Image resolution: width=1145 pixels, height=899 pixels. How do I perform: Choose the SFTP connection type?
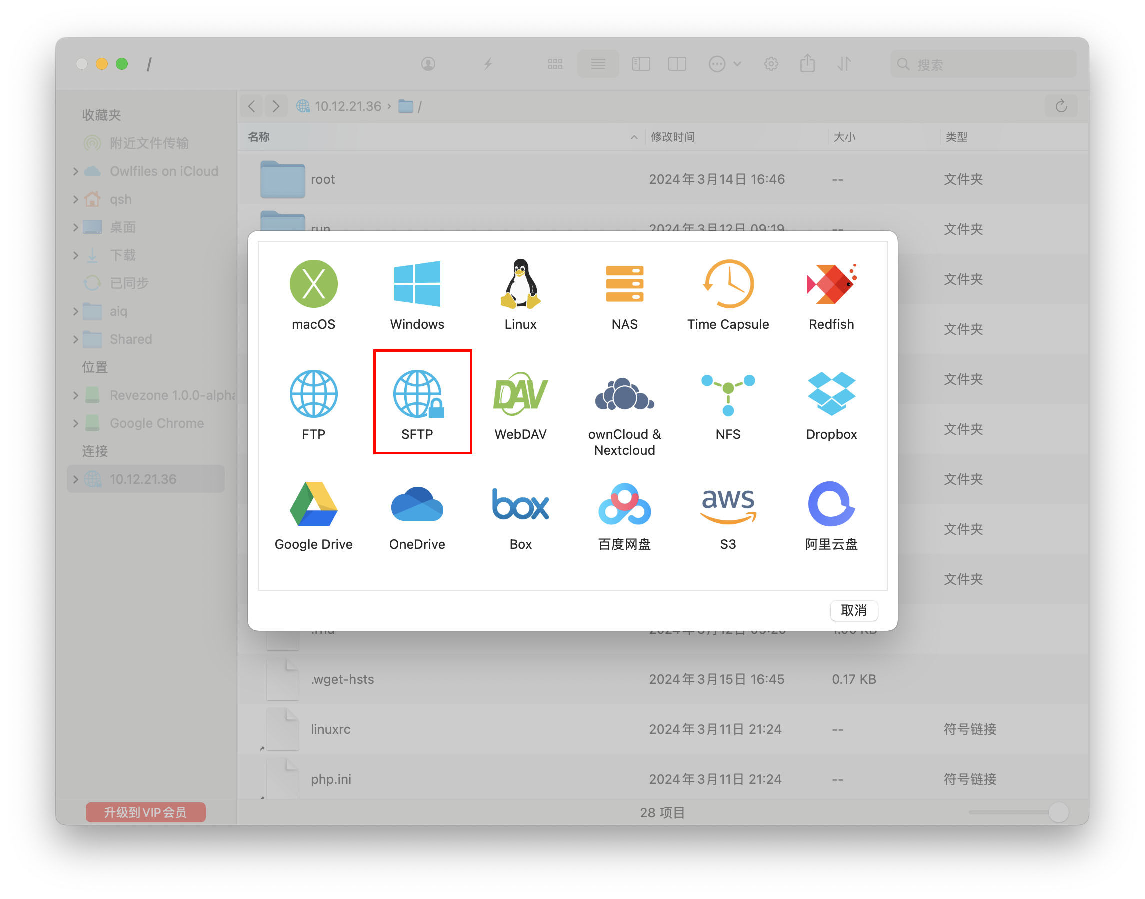coord(417,405)
